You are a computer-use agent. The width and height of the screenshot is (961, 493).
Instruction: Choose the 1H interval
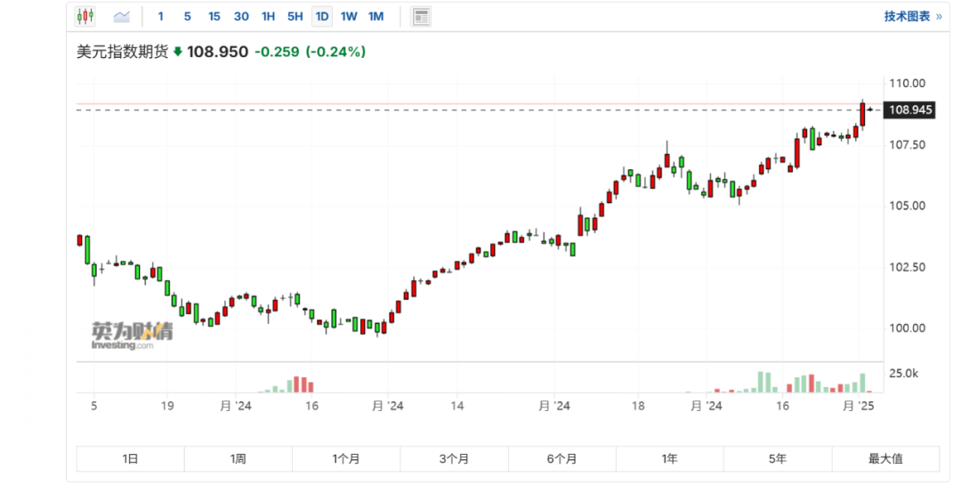[268, 16]
